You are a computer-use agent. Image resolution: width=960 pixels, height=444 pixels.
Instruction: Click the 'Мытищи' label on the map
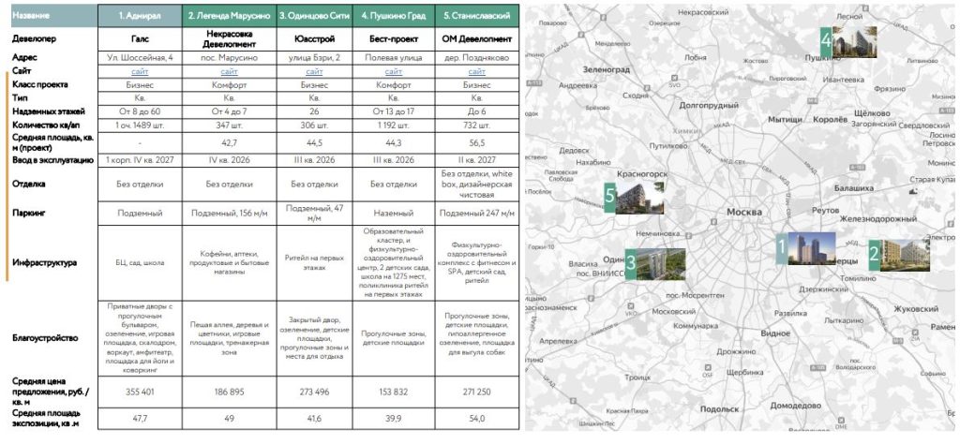(785, 120)
